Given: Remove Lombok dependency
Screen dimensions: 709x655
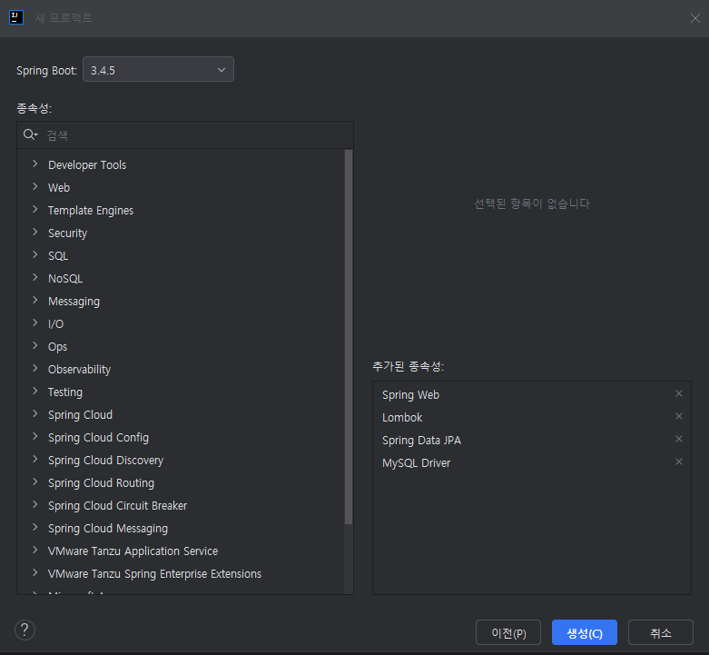Looking at the screenshot, I should 679,416.
